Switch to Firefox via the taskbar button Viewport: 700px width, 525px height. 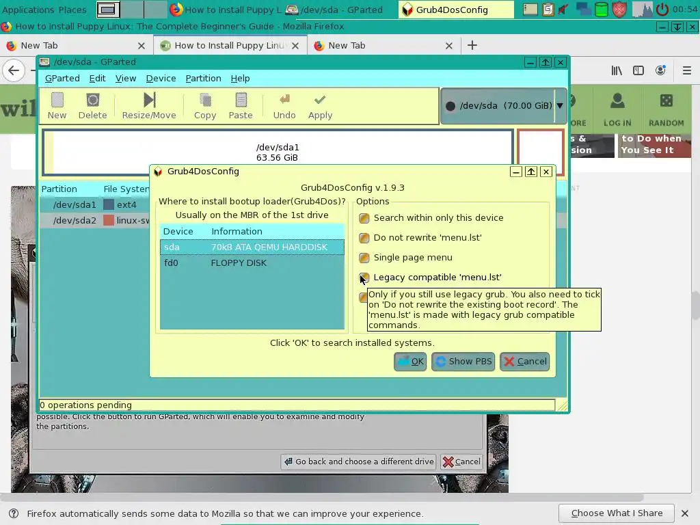point(226,10)
